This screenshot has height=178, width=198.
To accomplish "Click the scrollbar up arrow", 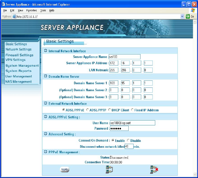I will point(195,22).
